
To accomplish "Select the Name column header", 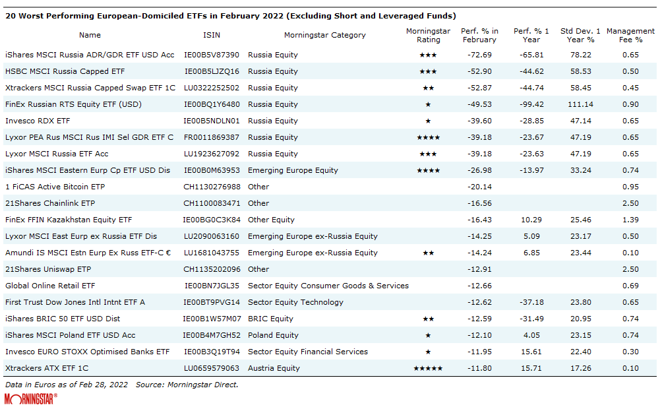I will pyautogui.click(x=90, y=35).
